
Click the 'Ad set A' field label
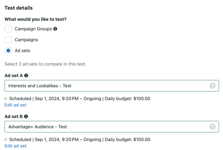coord(14,76)
